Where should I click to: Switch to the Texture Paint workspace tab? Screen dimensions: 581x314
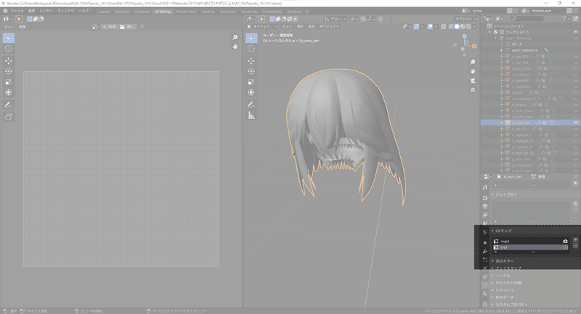coord(186,12)
